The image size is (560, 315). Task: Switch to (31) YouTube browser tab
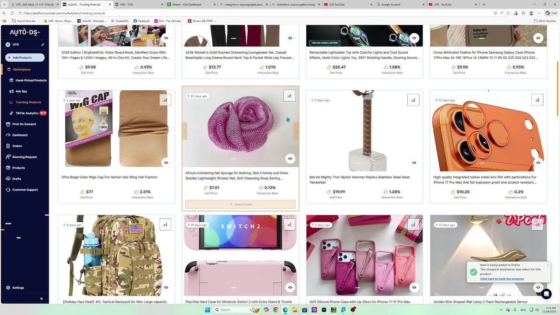click(x=348, y=4)
